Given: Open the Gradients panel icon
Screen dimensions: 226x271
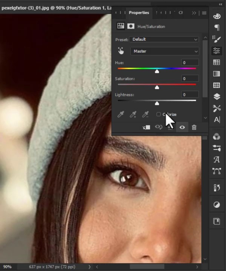Looking at the screenshot, I should 217,74.
